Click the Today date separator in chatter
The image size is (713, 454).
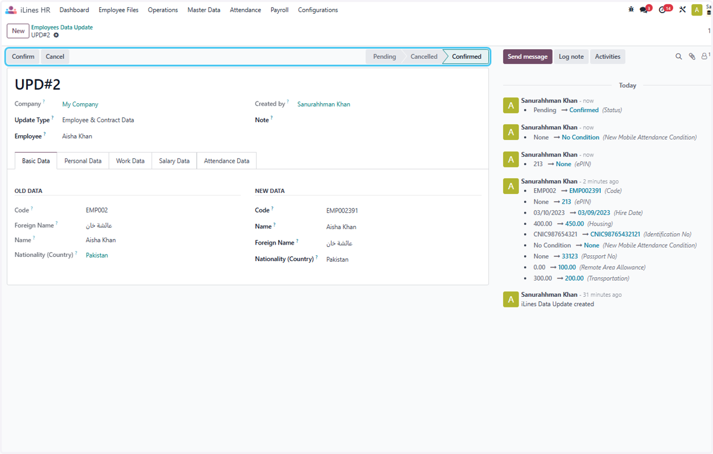tap(627, 85)
